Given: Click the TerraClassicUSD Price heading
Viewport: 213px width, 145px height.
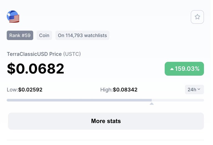Looking at the screenshot, I should [34, 54].
